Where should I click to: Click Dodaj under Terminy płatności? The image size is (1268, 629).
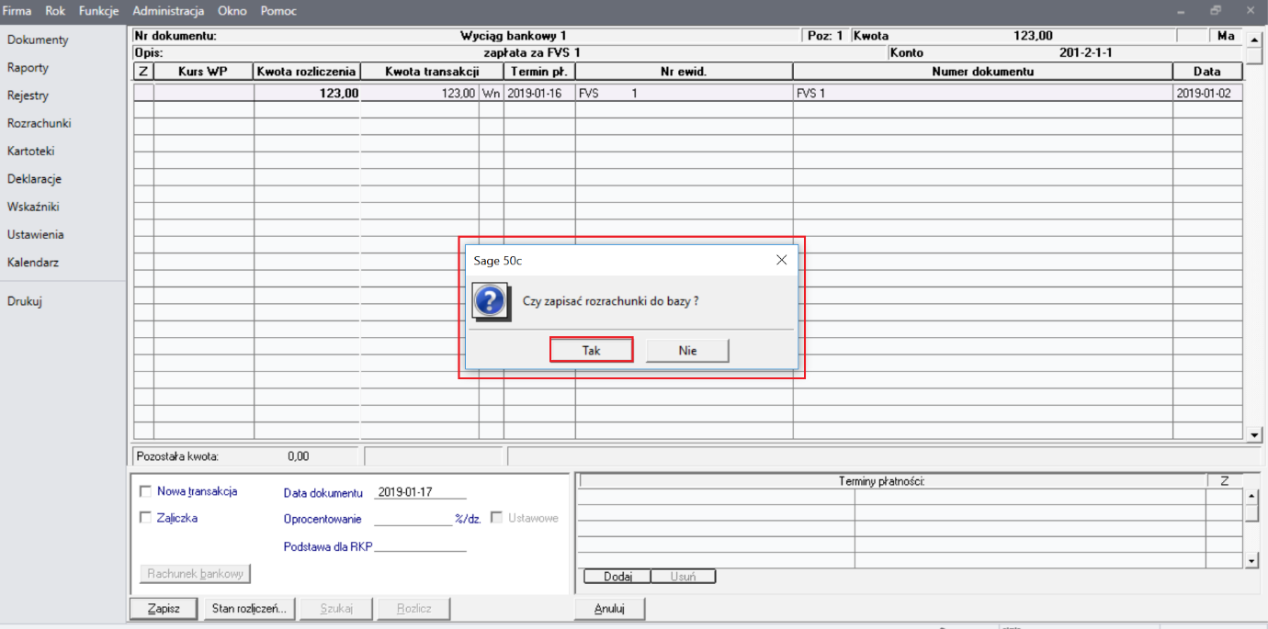point(617,577)
